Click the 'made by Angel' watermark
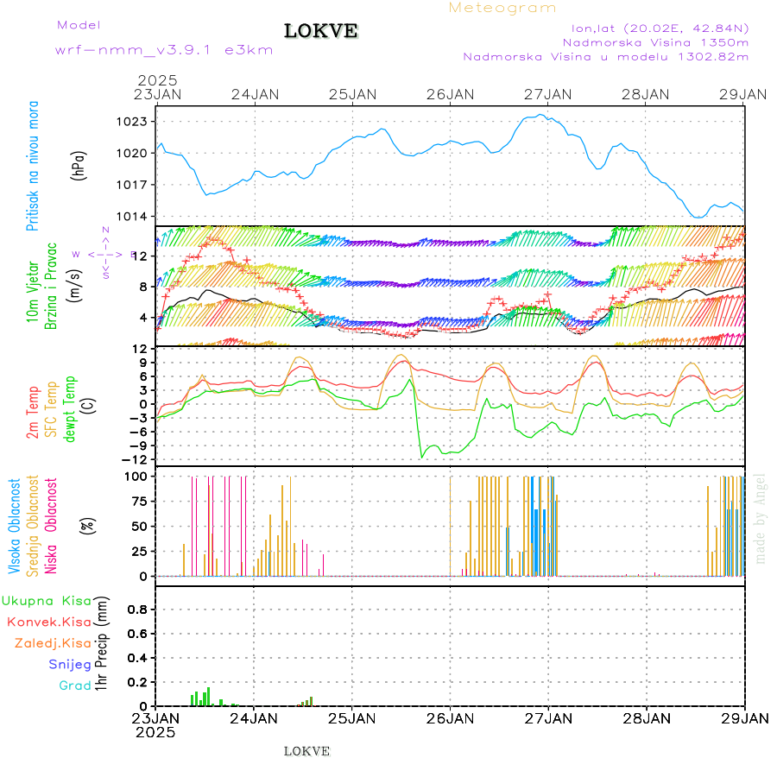777x777 pixels. tap(761, 518)
